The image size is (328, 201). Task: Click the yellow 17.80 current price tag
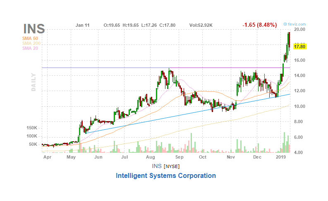point(299,47)
